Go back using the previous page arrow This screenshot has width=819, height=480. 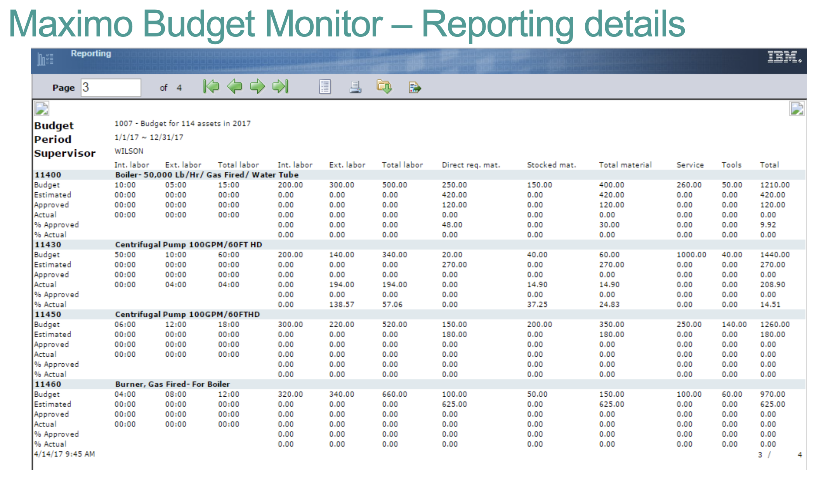click(x=235, y=87)
